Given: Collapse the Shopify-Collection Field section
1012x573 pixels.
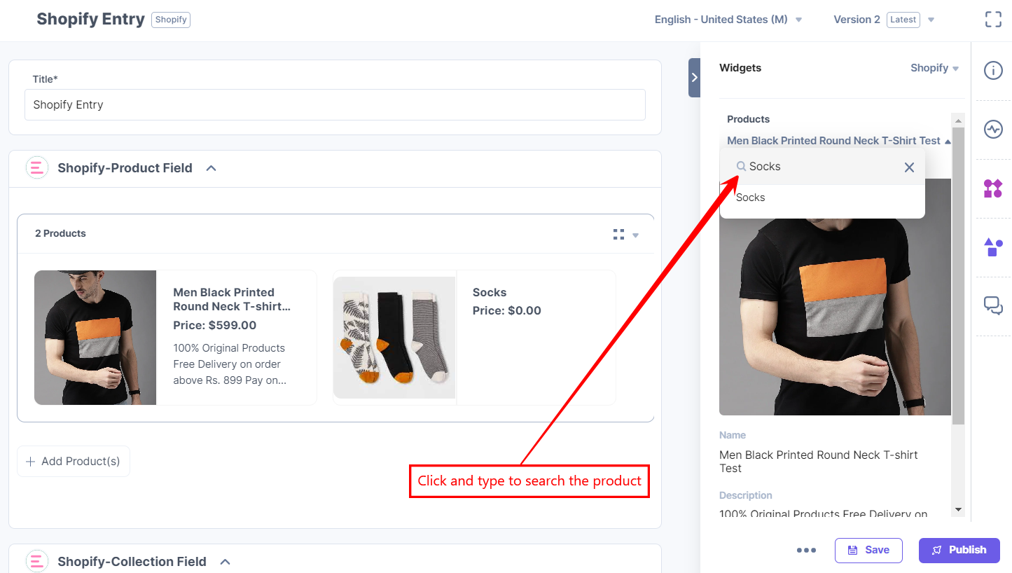Looking at the screenshot, I should pos(225,561).
